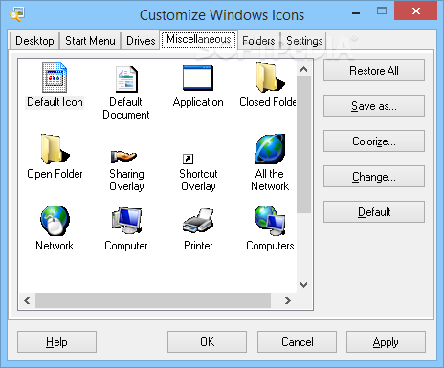
Task: Choose the Application window icon
Action: pyautogui.click(x=198, y=77)
